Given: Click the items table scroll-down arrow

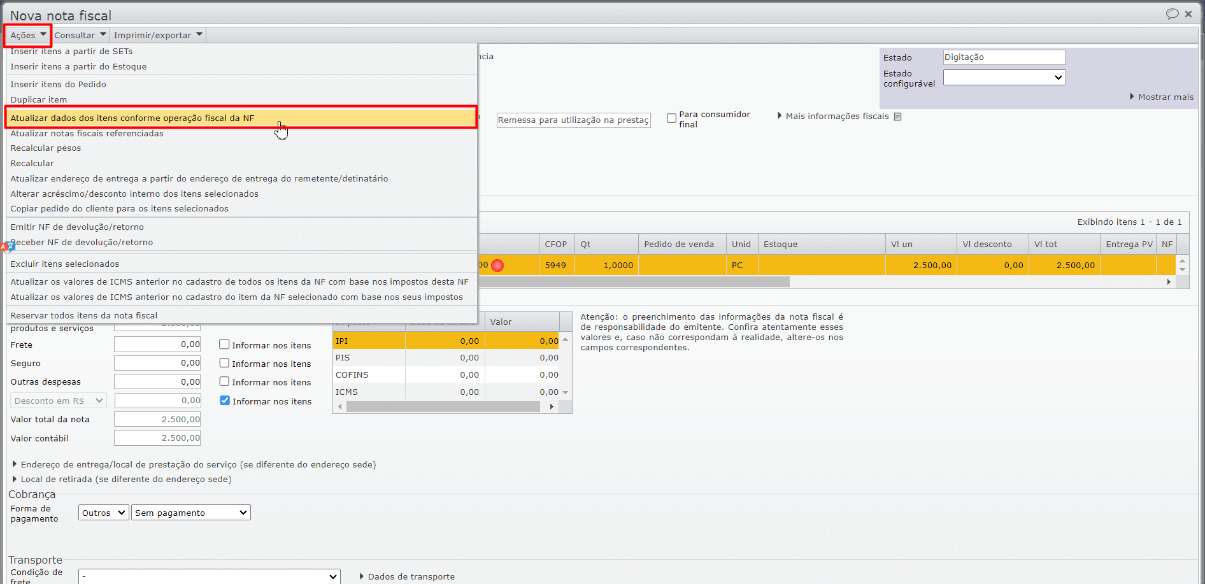Looking at the screenshot, I should click(1182, 270).
